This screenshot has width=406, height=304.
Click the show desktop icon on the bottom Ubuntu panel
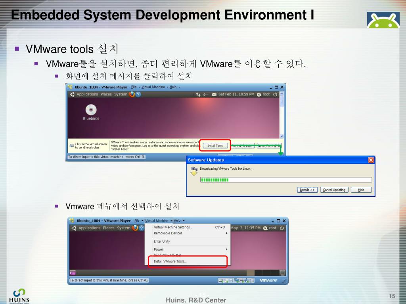pyautogui.click(x=73, y=272)
